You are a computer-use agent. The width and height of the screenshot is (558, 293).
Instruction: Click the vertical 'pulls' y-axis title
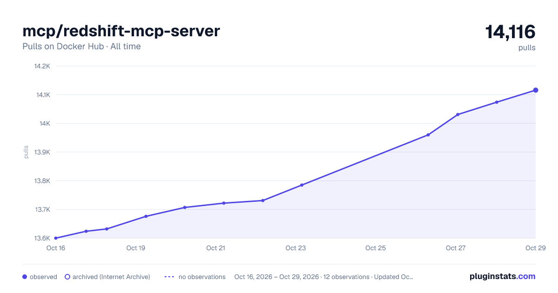pos(26,152)
